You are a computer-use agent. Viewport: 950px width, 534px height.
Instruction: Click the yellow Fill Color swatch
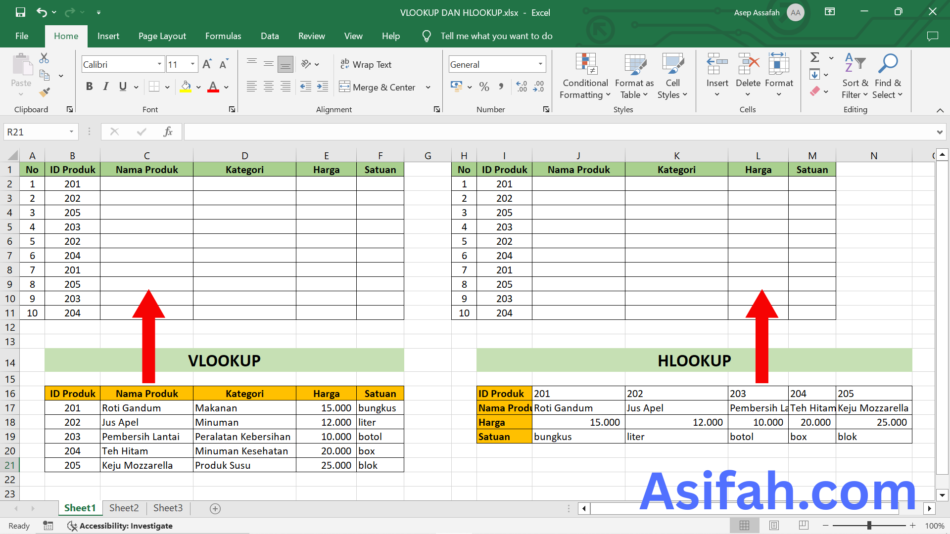click(186, 88)
